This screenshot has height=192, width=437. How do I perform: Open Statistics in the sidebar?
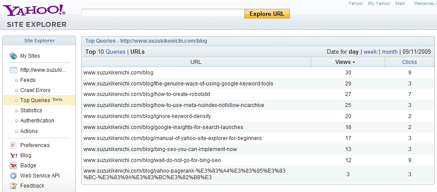31,110
